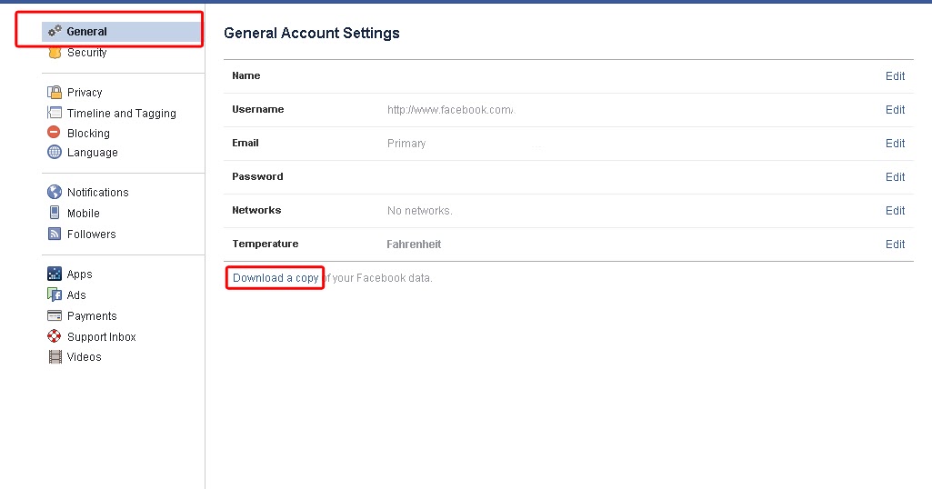This screenshot has width=932, height=489.
Task: Click the Language globe icon
Action: 55,153
